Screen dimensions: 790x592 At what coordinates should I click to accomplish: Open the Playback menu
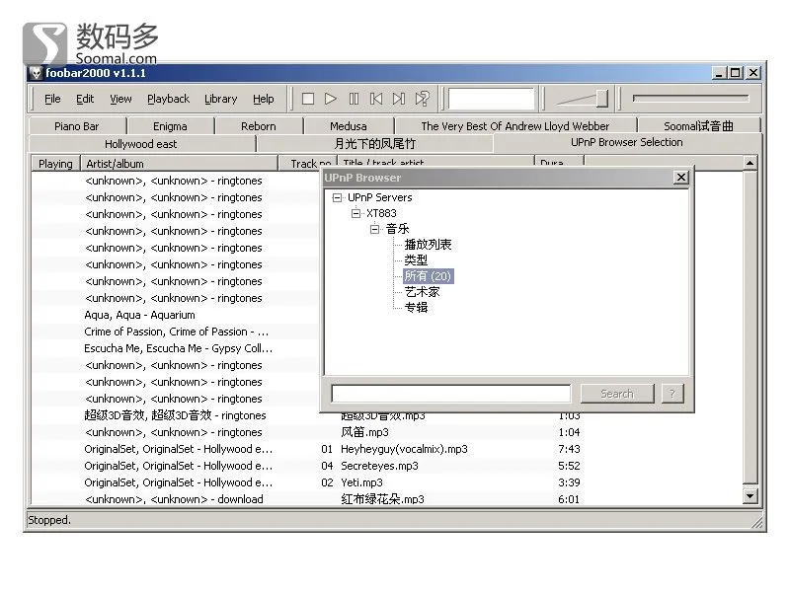tap(168, 99)
